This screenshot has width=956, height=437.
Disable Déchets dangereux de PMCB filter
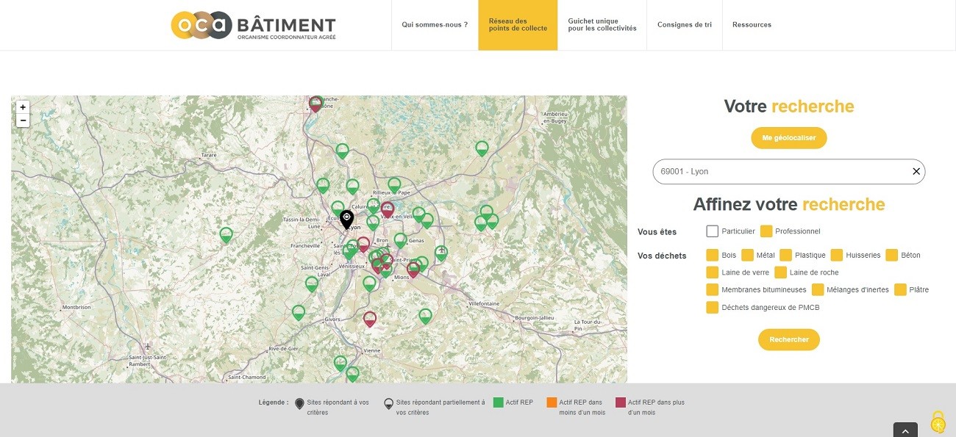pyautogui.click(x=712, y=307)
